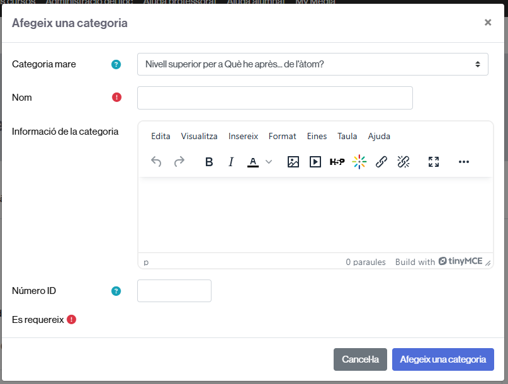Insert H5P content
Screen dimensions: 508x384
coord(337,162)
